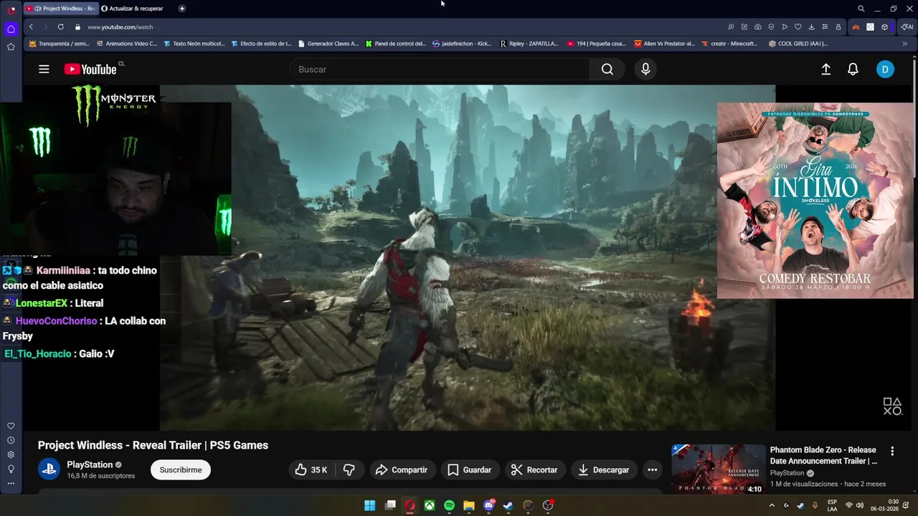Open Generador Claves A... bookmark
This screenshot has height=516, width=918.
pos(328,44)
